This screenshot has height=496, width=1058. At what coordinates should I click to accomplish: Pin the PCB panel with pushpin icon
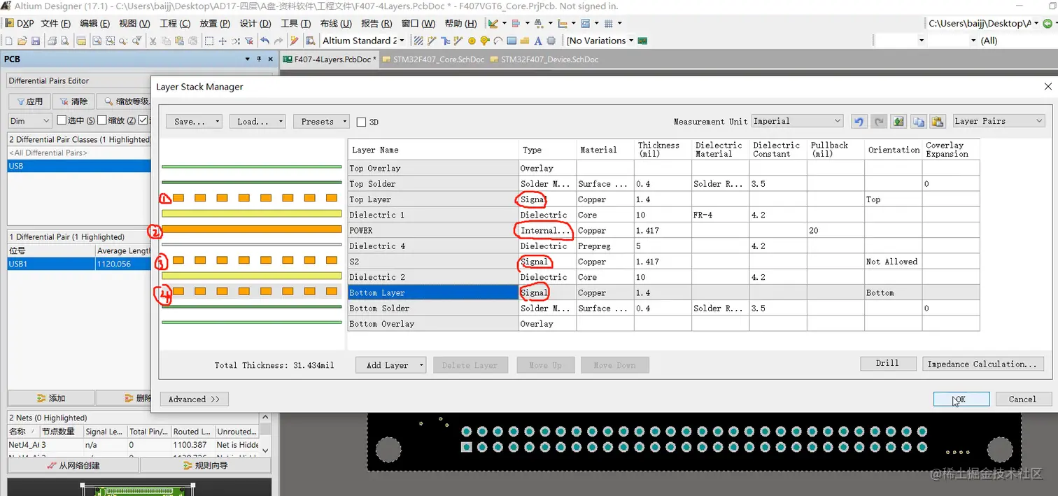pos(259,59)
